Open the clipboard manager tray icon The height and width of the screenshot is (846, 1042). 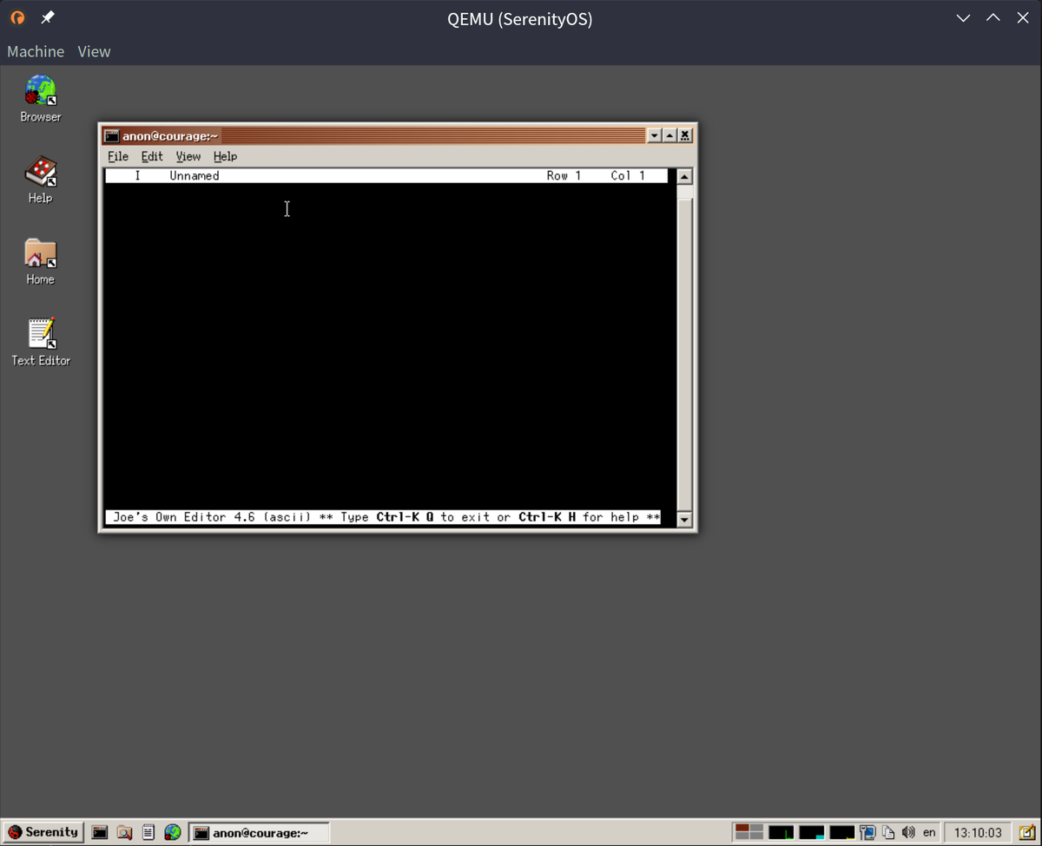click(887, 832)
